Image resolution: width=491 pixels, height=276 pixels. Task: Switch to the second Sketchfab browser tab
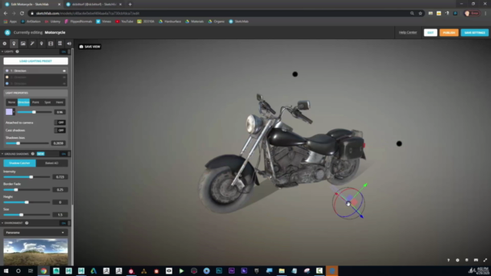[94, 5]
